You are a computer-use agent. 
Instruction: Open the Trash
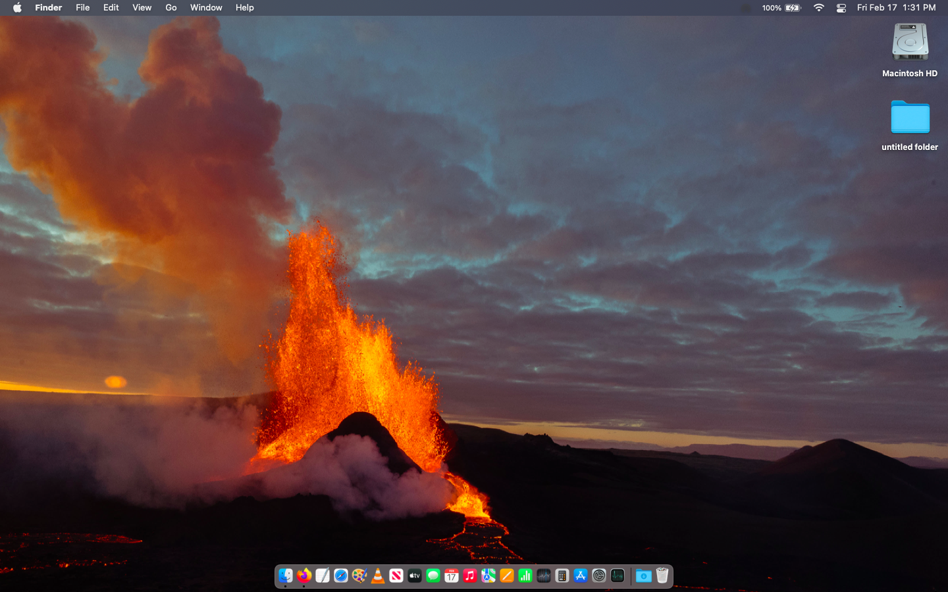[662, 576]
